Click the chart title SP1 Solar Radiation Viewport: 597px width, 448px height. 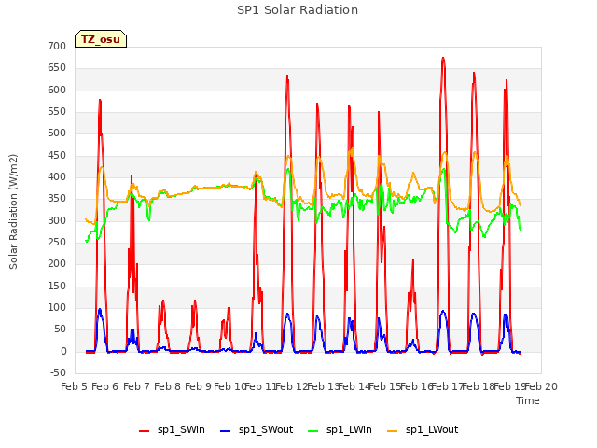click(298, 10)
